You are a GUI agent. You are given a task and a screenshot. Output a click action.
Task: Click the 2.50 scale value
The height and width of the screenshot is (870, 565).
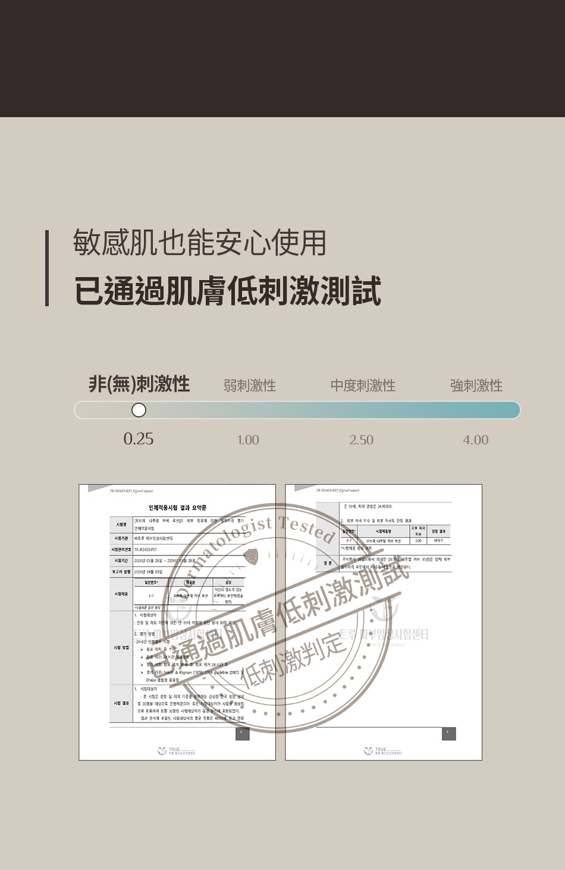pyautogui.click(x=361, y=440)
